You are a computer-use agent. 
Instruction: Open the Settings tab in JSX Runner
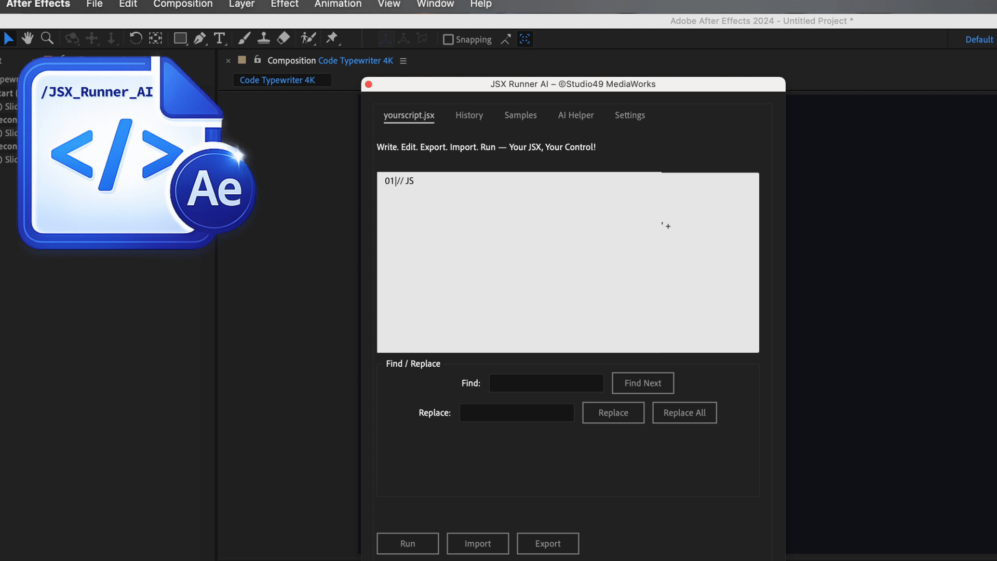tap(630, 115)
